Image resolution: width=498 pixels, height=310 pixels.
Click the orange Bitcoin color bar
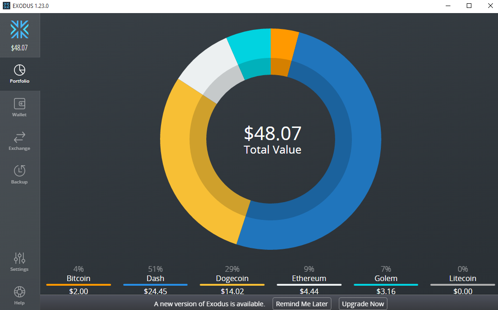pos(78,285)
